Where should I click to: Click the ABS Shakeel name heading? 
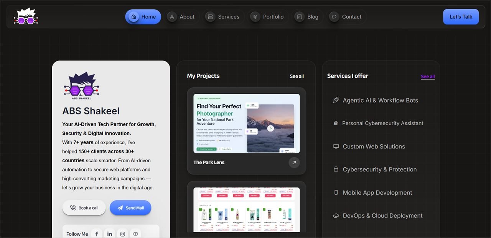tap(91, 111)
